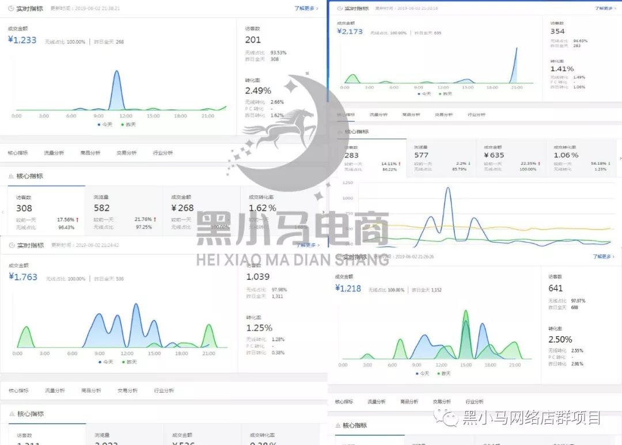
Task: Toggle the 今天 legend in the ¥1,218 chart
Action: 423,374
